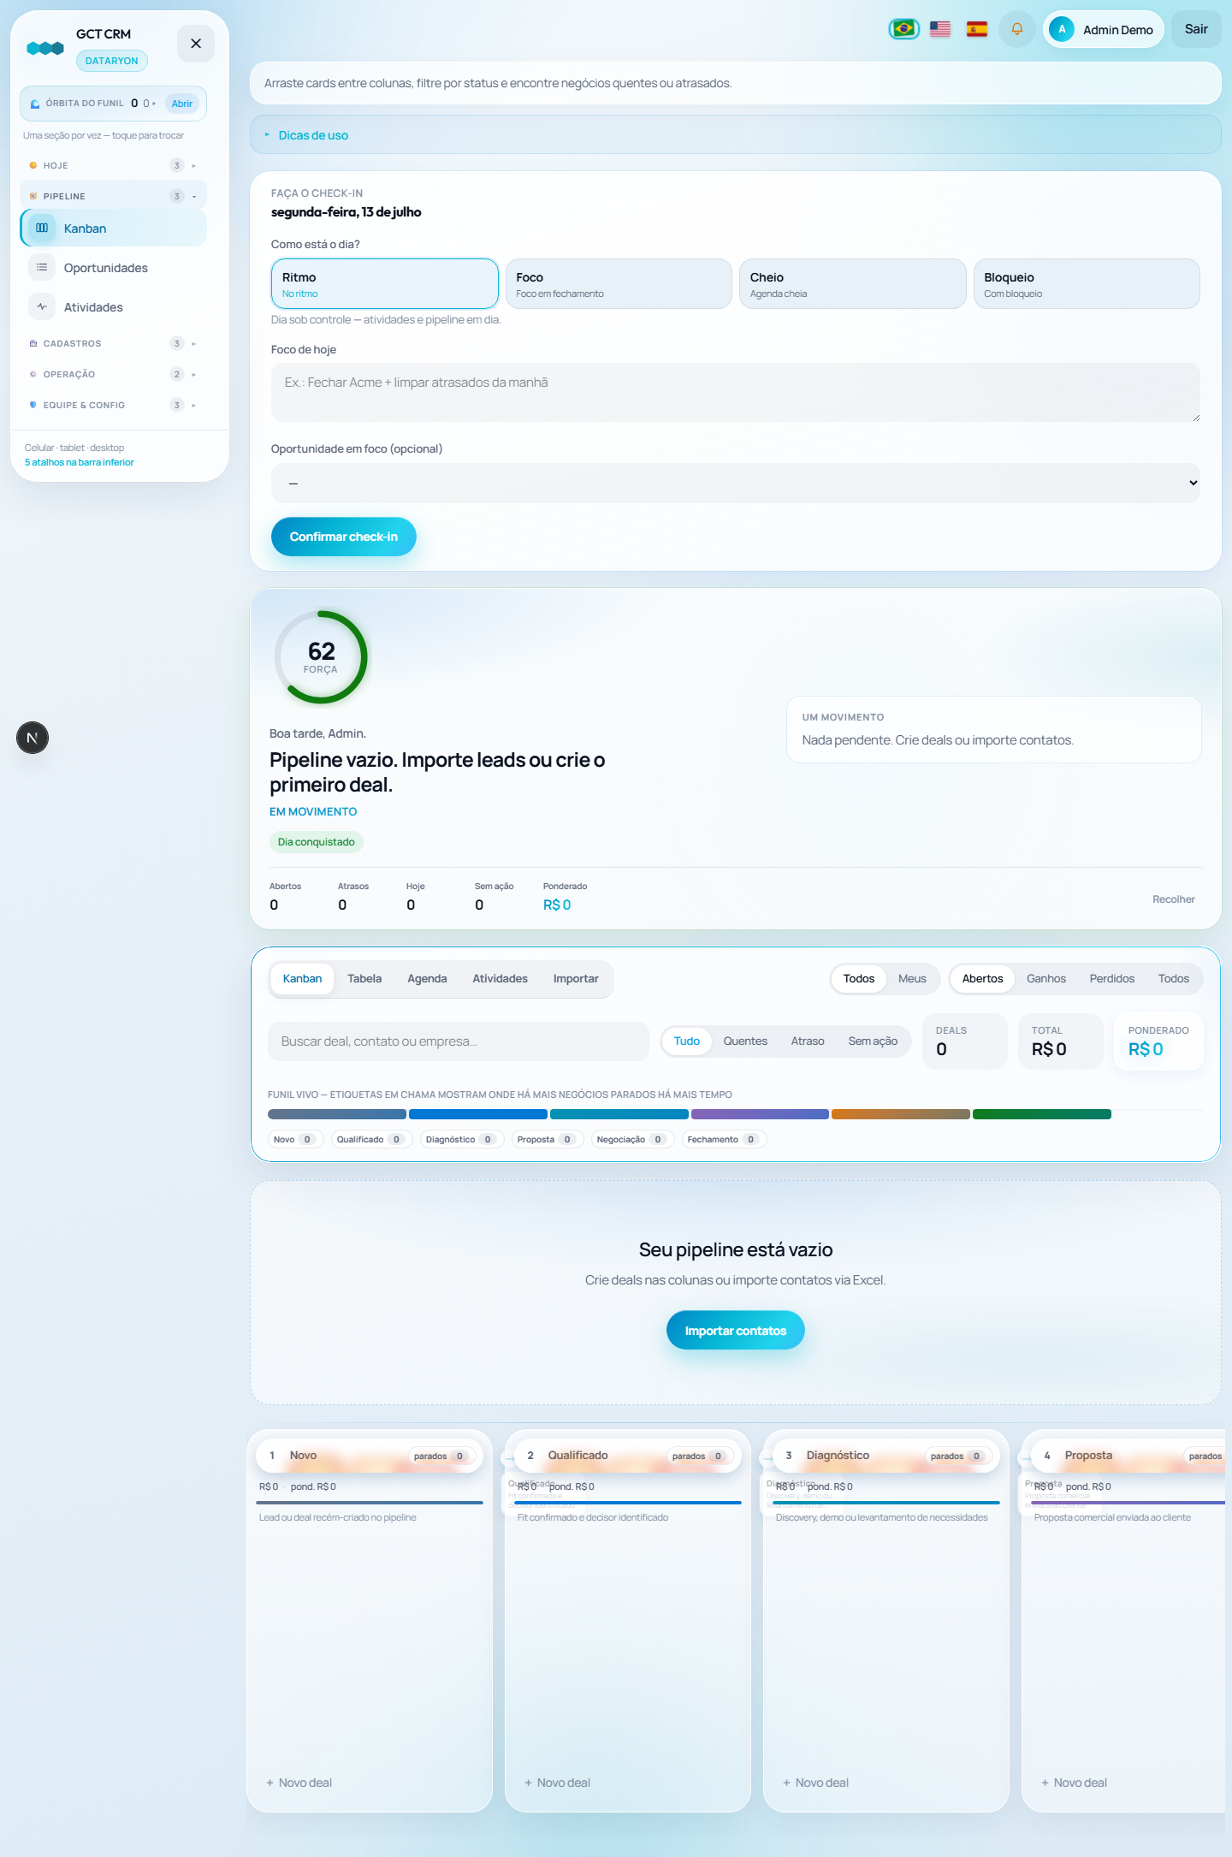The width and height of the screenshot is (1232, 1857).
Task: Open notifications bell icon
Action: [x=1017, y=29]
